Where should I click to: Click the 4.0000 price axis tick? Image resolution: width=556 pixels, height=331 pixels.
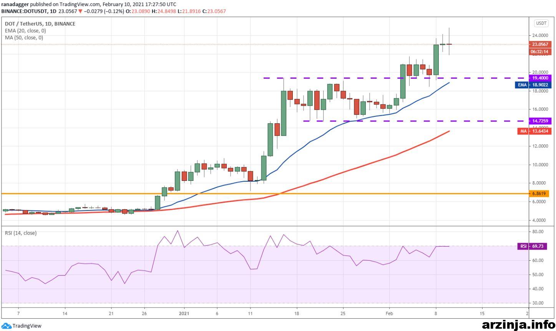[x=540, y=220]
